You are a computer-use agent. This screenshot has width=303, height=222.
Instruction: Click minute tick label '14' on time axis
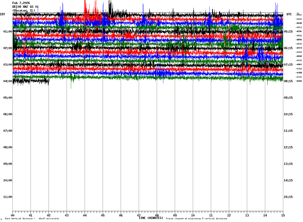(265, 215)
